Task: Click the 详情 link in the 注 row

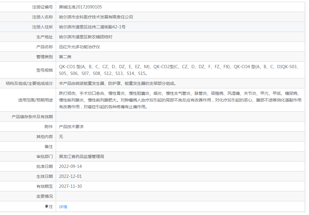Action: coord(63,207)
